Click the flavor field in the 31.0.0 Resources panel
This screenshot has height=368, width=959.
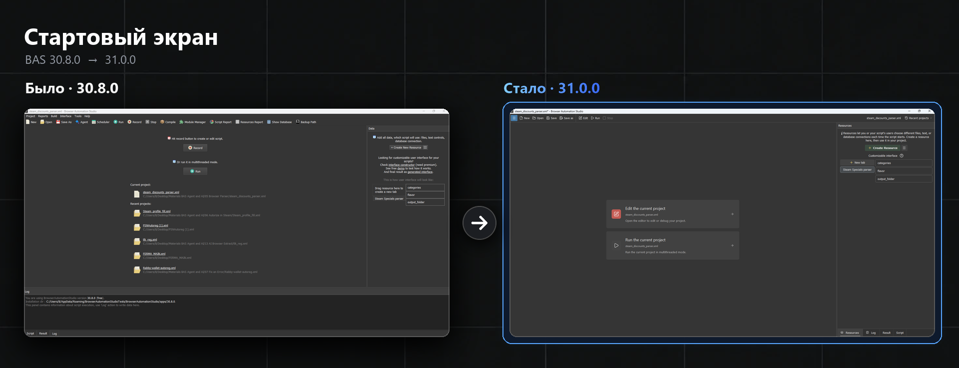click(904, 171)
